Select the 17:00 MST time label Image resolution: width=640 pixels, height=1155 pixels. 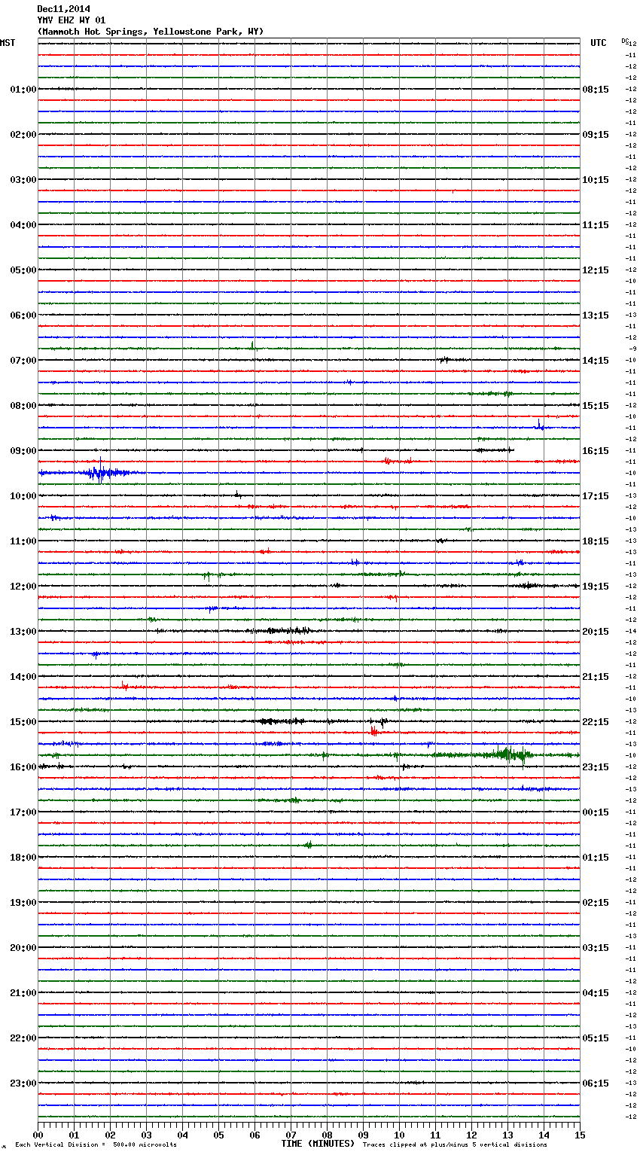(x=23, y=812)
